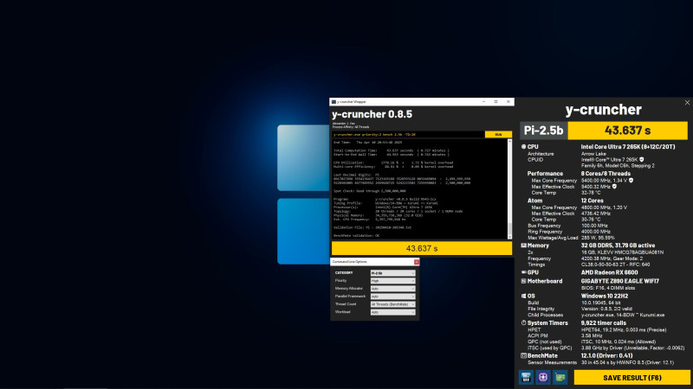Close the Command Line Options dialog
Screen dimensions: 693x389
tap(417, 262)
